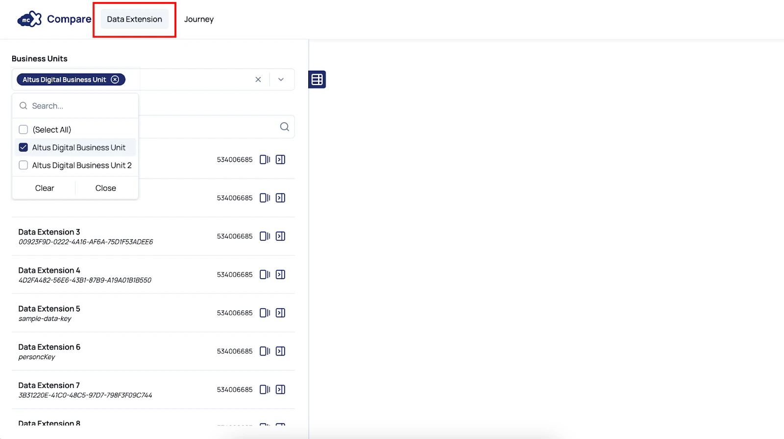Click the sample-data-key text
Screen dimensions: 784x439
[x=45, y=318]
